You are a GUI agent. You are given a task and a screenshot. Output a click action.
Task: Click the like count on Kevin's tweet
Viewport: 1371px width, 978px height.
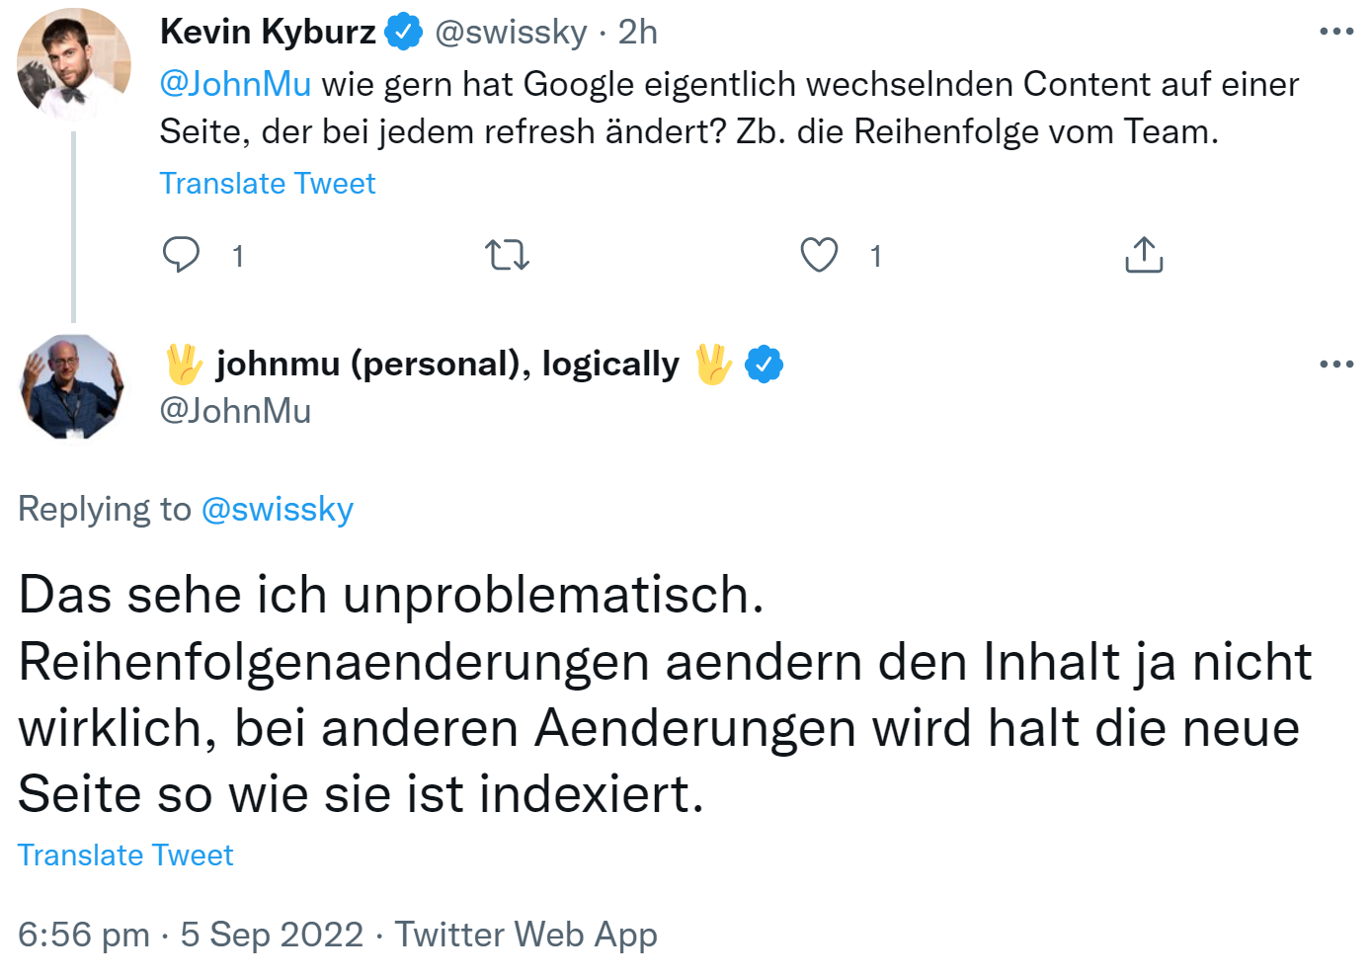tap(874, 255)
